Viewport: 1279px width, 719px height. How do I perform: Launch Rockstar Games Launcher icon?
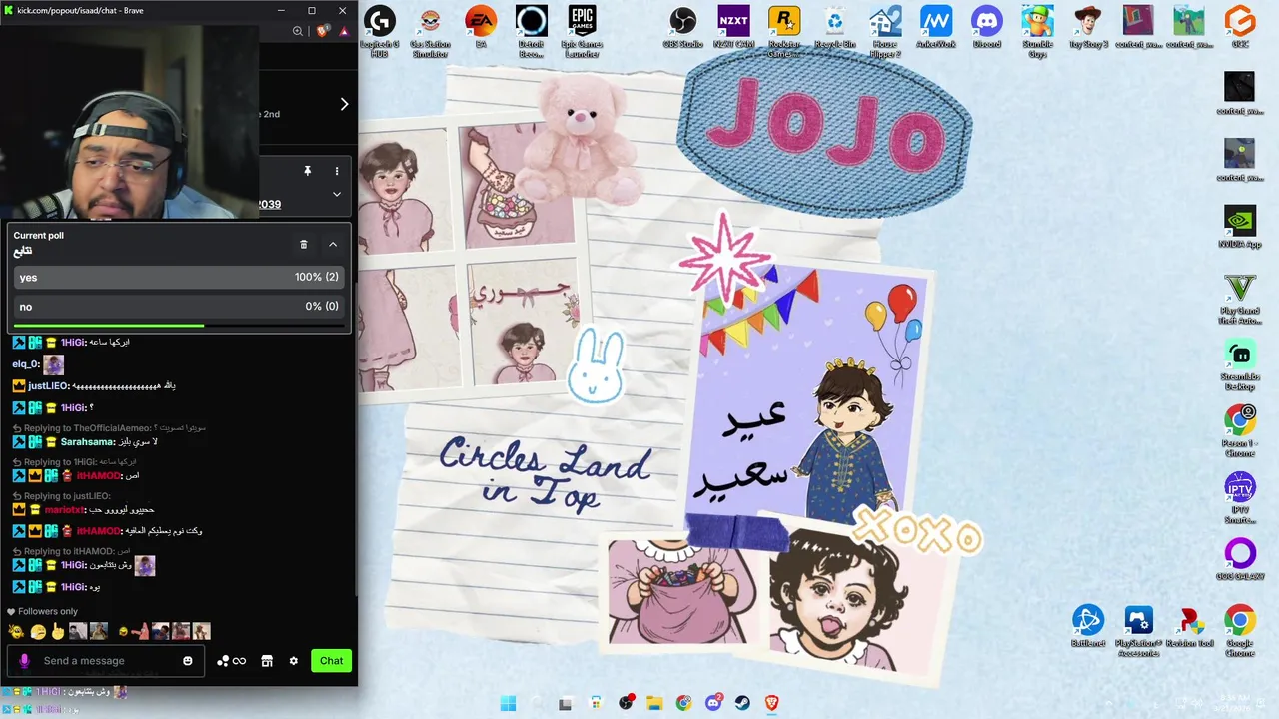pyautogui.click(x=784, y=30)
